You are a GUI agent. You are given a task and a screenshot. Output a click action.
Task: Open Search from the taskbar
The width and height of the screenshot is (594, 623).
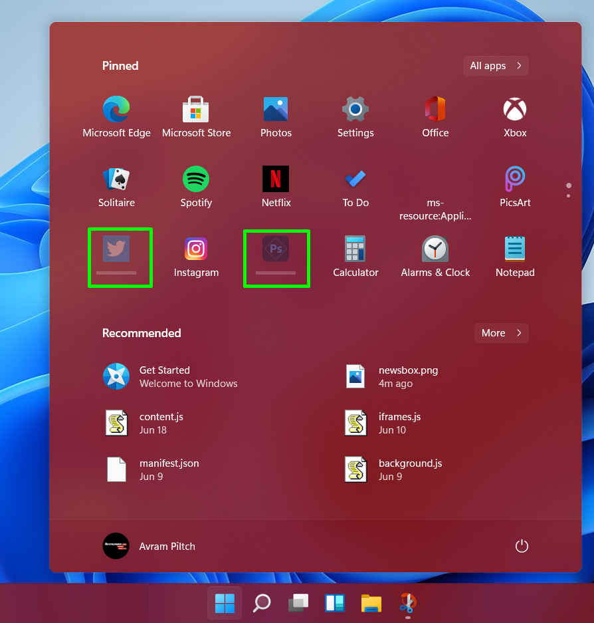(261, 604)
